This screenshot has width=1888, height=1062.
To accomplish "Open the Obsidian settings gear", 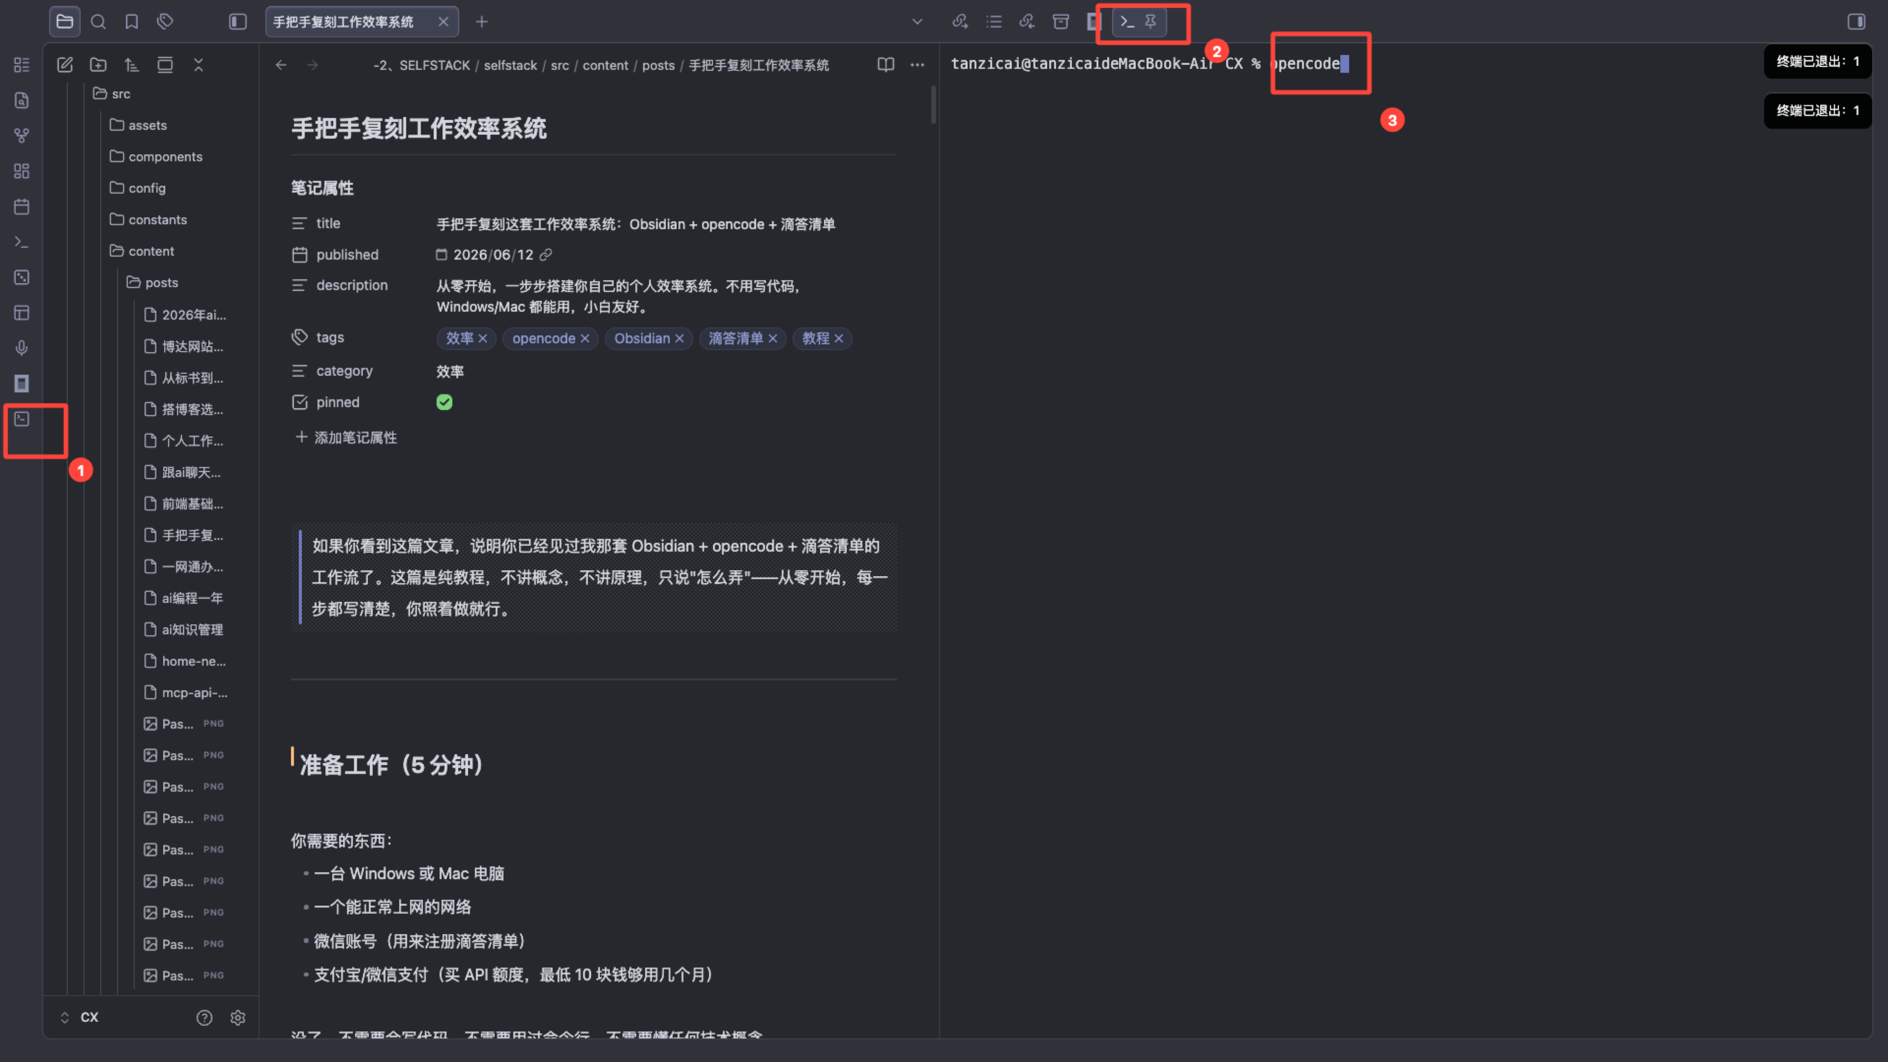I will point(237,1017).
